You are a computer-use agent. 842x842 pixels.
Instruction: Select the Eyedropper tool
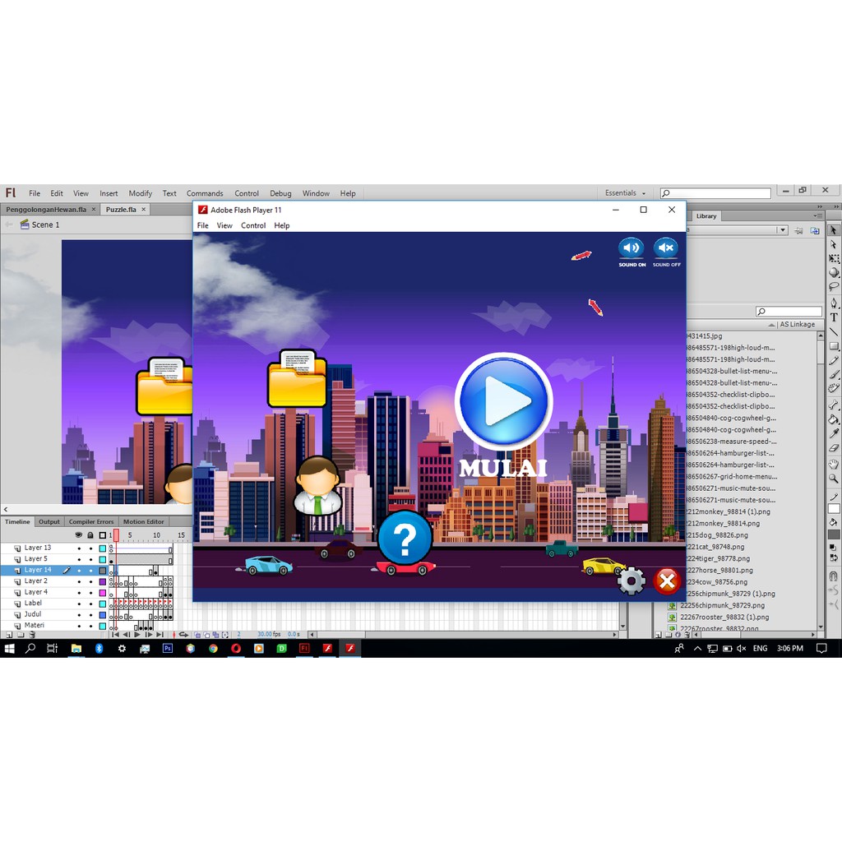tap(834, 433)
